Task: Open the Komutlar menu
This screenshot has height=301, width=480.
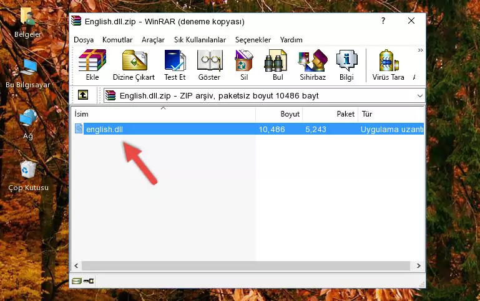Action: point(117,40)
